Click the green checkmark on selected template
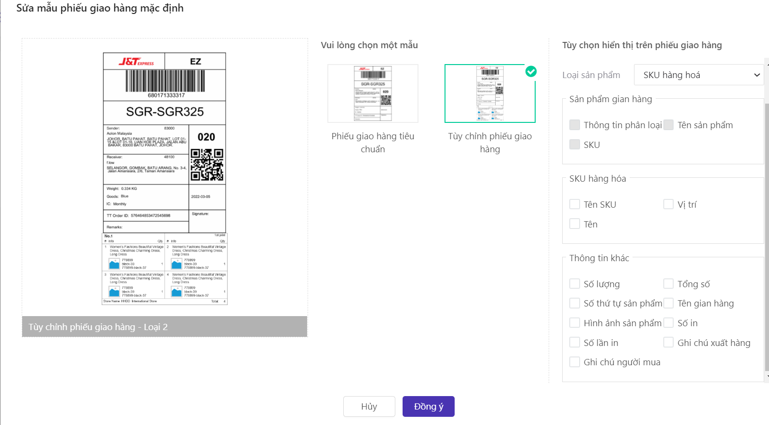769x425 pixels. coord(530,71)
